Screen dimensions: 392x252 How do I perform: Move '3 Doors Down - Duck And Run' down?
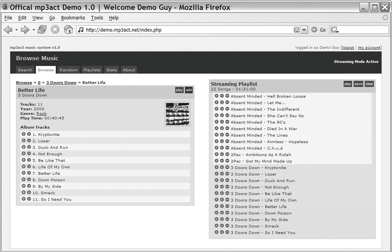[x=222, y=180]
